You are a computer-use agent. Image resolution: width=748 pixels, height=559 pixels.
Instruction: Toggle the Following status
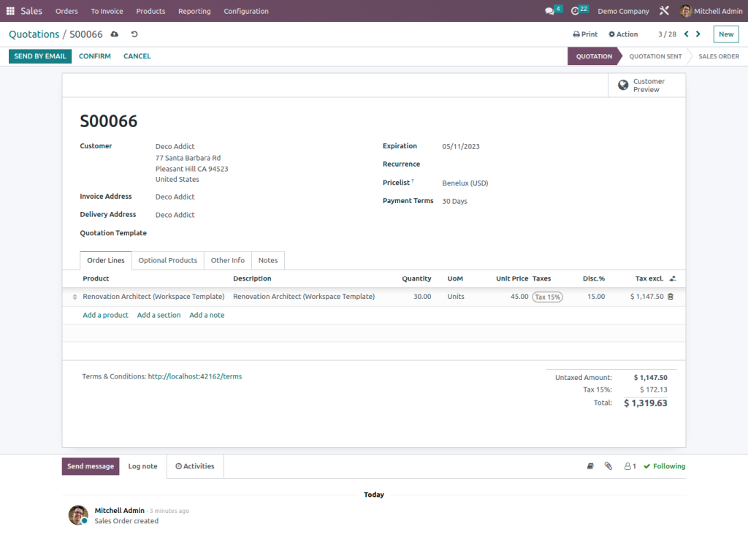click(664, 466)
